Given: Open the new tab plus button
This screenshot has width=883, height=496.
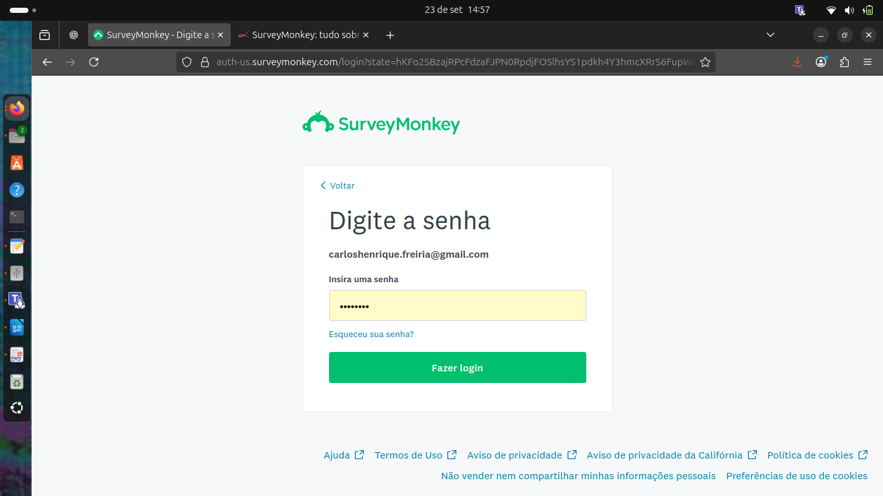Looking at the screenshot, I should point(390,35).
